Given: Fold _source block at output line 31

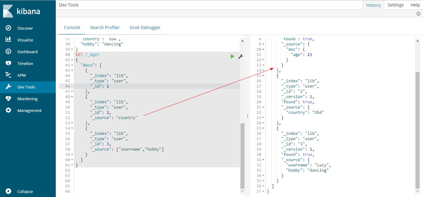Looking at the screenshot, I should [263, 160].
